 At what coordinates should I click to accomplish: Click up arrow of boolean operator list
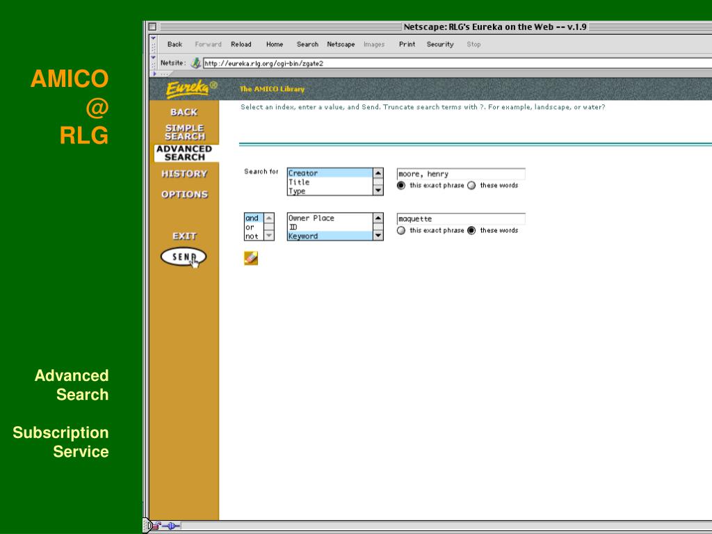click(x=269, y=218)
